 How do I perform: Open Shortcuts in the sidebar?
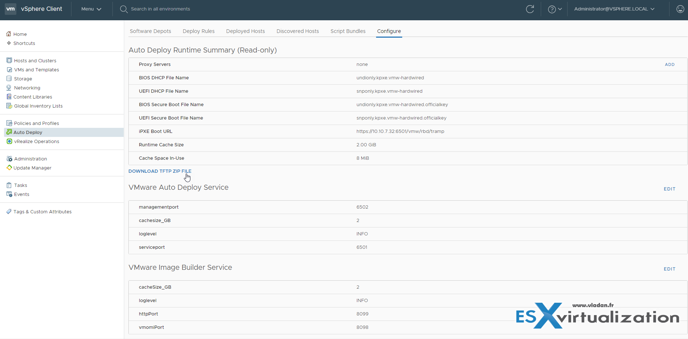[x=24, y=43]
